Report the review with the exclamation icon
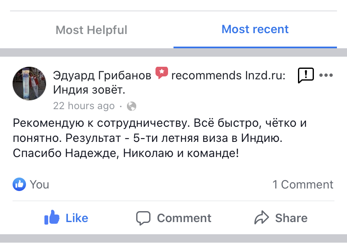This screenshot has width=347, height=246. [x=306, y=76]
